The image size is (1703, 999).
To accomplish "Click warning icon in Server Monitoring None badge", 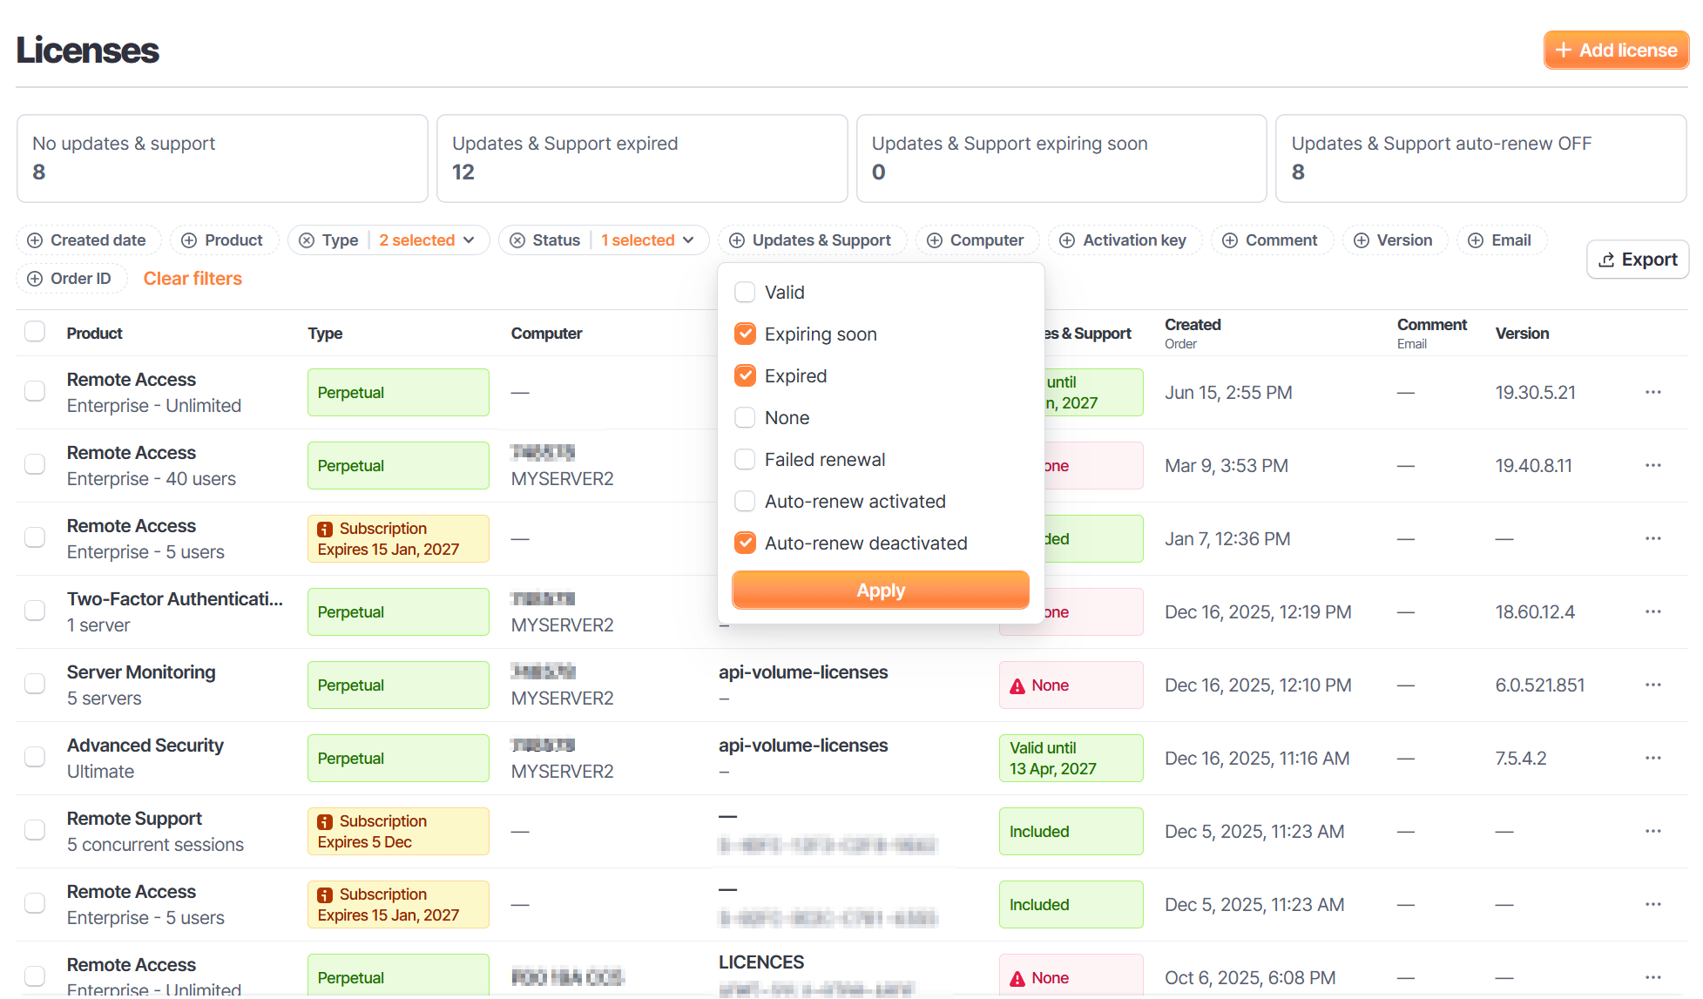I will (1017, 686).
